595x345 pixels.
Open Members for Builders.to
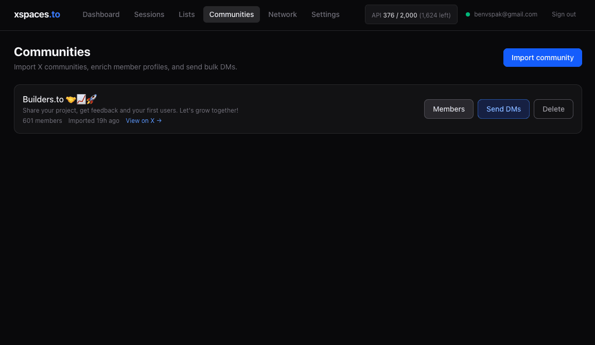coord(448,109)
